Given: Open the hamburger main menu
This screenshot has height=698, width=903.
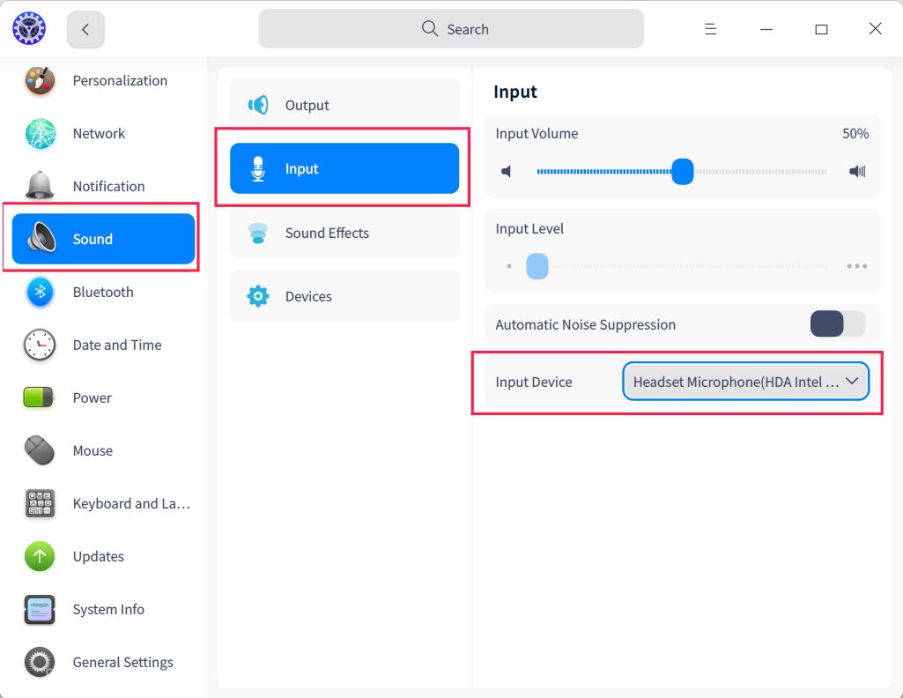Looking at the screenshot, I should [710, 29].
